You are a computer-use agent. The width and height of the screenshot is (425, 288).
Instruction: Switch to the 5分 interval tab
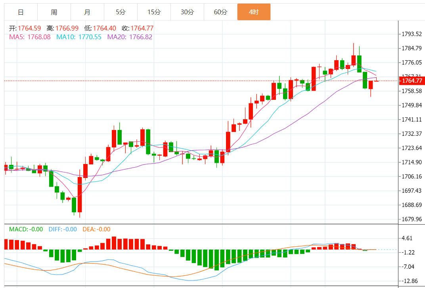point(121,12)
